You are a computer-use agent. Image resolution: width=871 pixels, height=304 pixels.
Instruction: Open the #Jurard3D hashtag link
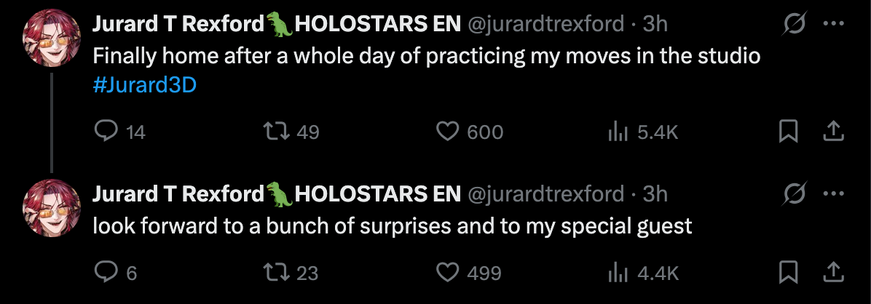(146, 85)
